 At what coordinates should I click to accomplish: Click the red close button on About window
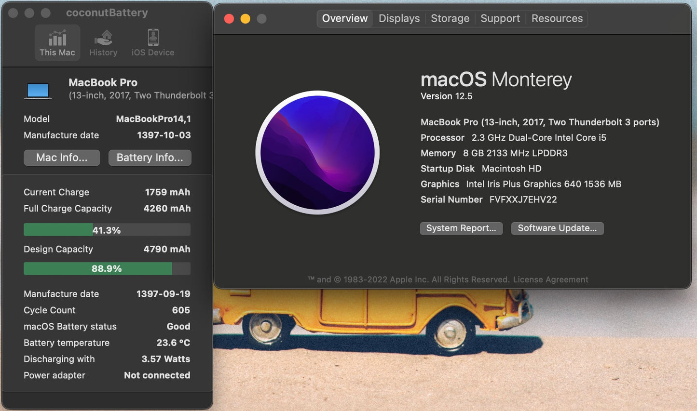tap(229, 18)
